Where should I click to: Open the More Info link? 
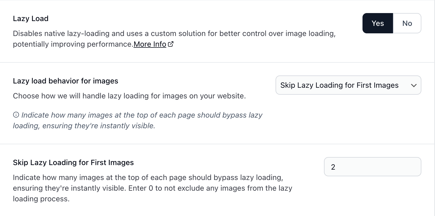150,44
